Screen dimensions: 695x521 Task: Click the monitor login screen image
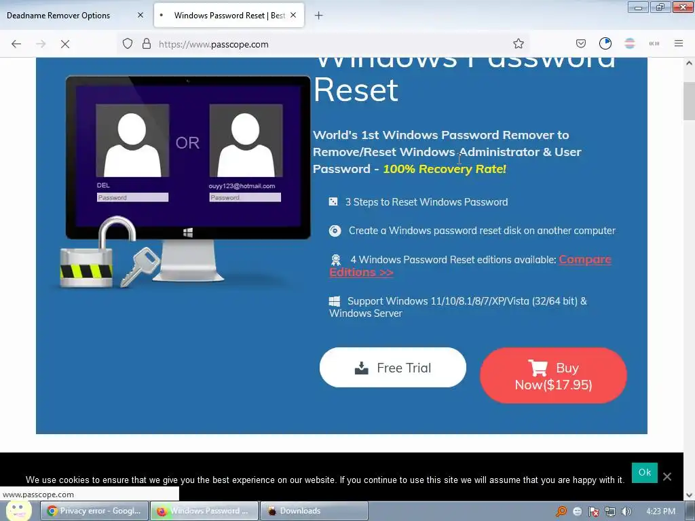click(189, 157)
